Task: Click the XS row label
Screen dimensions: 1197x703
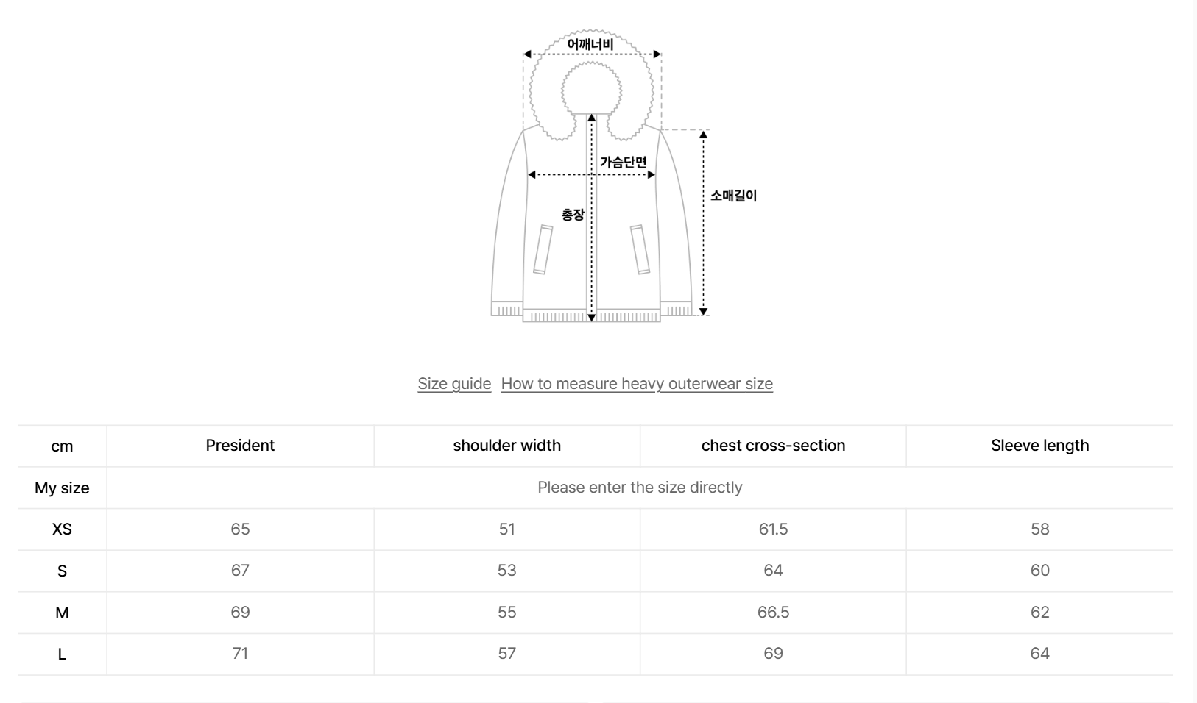Action: pyautogui.click(x=62, y=529)
